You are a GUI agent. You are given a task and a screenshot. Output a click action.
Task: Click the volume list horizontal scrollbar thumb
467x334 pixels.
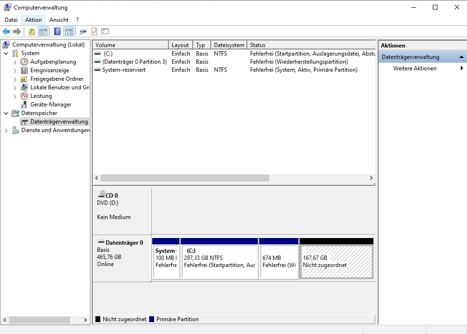(185, 178)
